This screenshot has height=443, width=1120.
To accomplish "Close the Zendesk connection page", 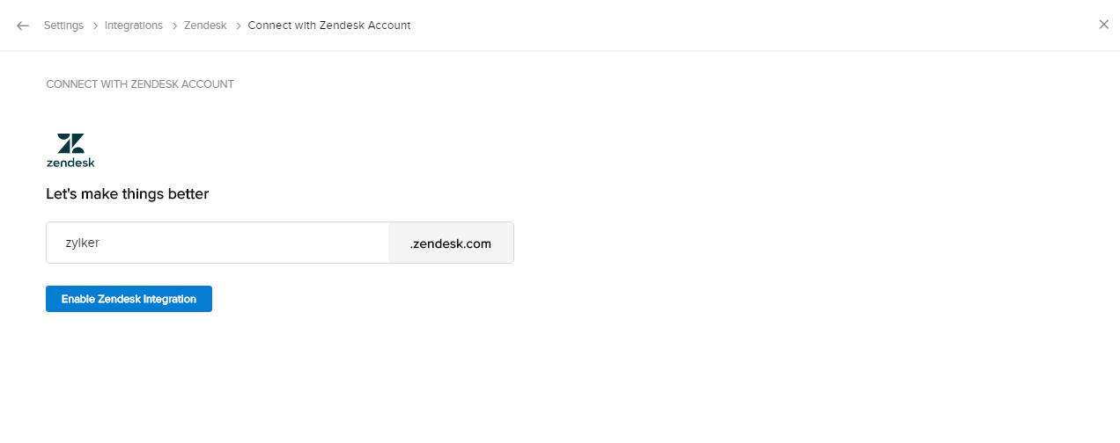I will click(1103, 25).
